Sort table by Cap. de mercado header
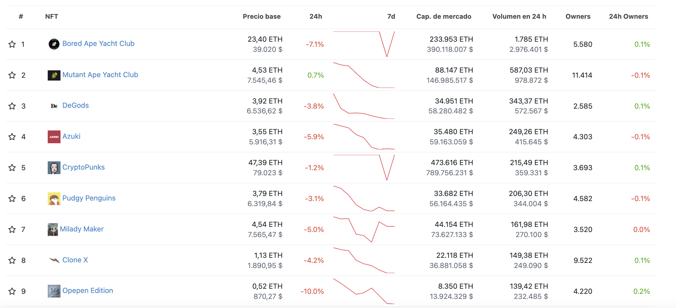The image size is (676, 308). 444,16
